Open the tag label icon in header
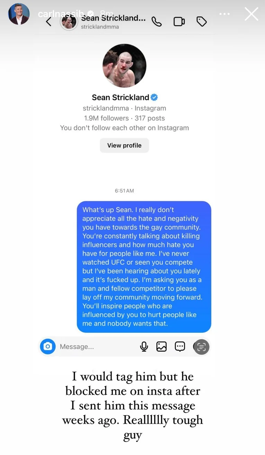This screenshot has width=265, height=455. pos(202,21)
